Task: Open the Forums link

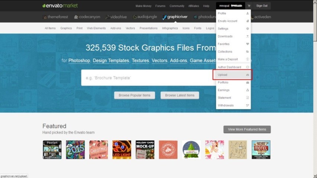Action: tap(160, 6)
